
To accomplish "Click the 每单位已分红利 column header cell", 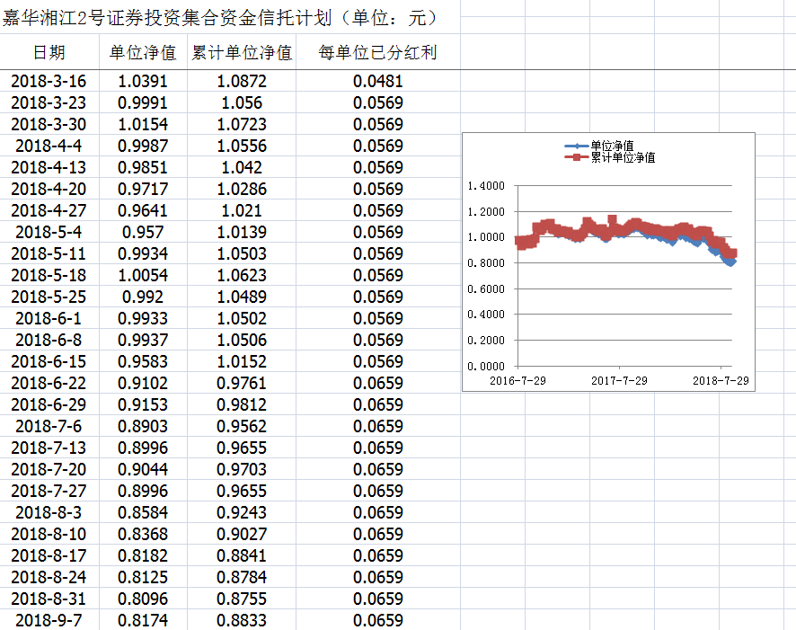I will (x=377, y=52).
